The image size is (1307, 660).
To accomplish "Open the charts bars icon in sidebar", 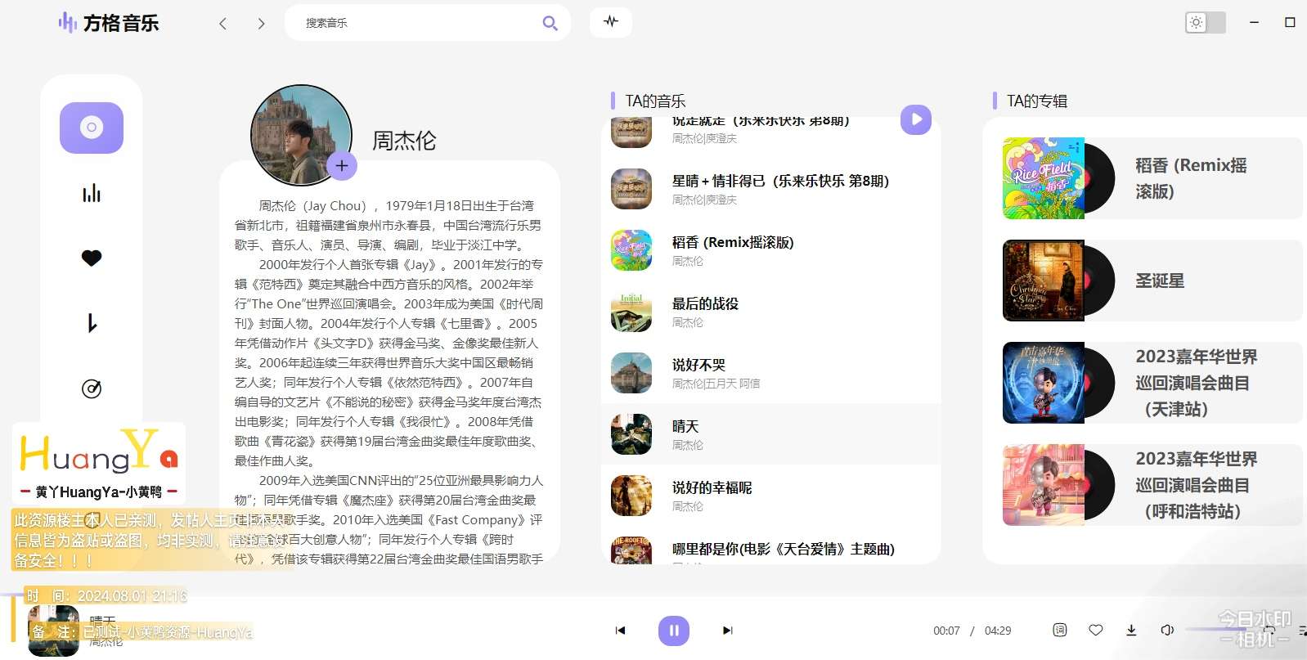I will pos(92,193).
